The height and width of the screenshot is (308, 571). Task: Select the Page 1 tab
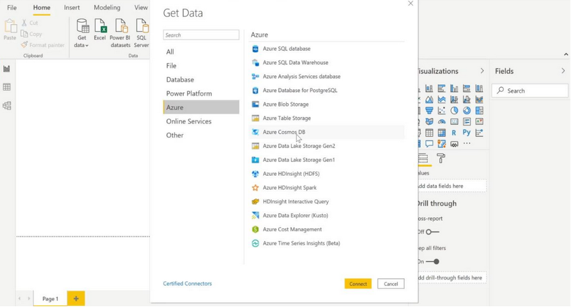(50, 299)
